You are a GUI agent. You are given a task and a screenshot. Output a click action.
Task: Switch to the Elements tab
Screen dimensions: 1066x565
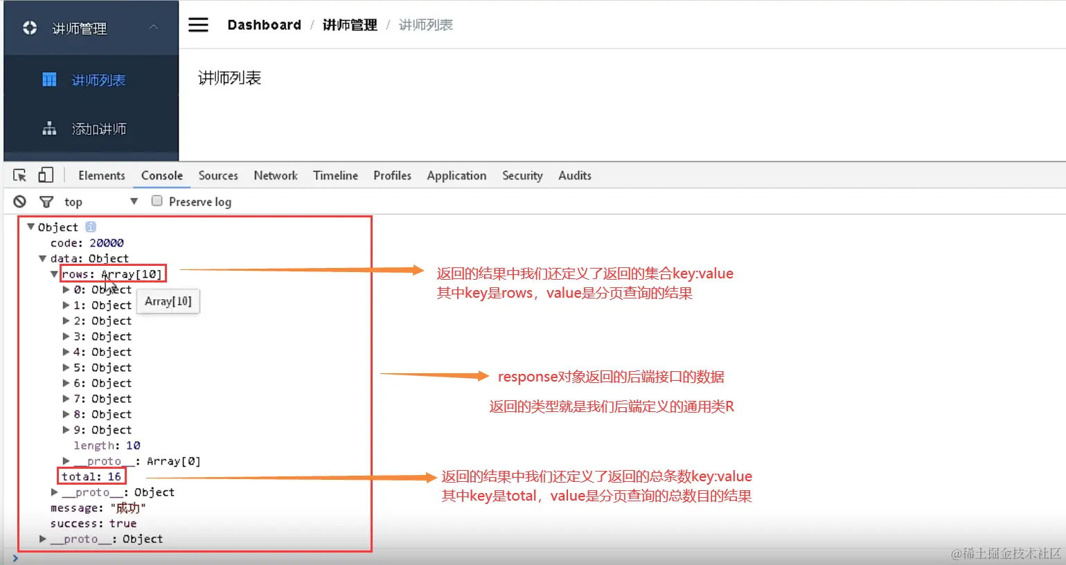(102, 176)
